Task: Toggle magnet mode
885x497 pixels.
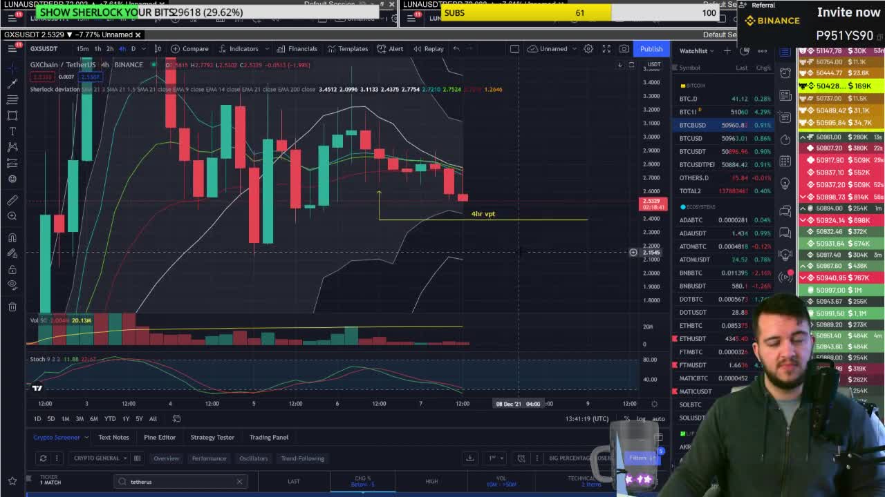Action: [12, 237]
